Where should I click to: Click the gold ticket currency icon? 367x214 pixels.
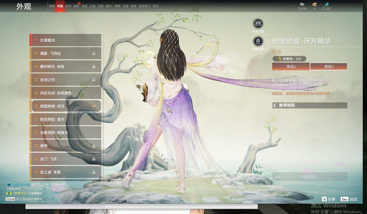coord(314,4)
